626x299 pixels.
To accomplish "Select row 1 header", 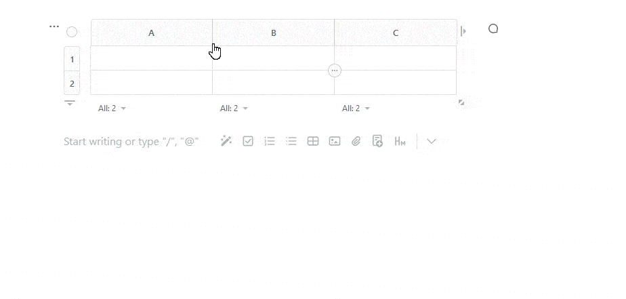I will (x=72, y=59).
